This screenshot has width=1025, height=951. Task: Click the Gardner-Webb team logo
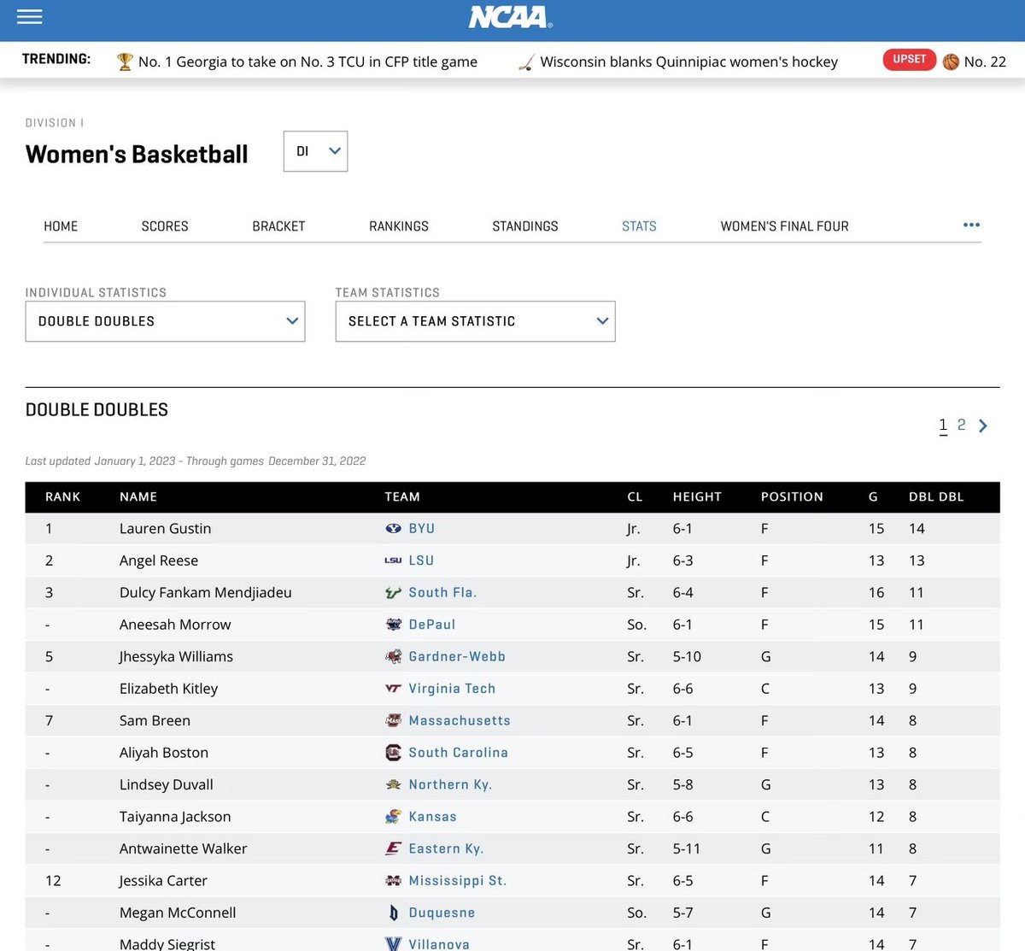point(393,657)
